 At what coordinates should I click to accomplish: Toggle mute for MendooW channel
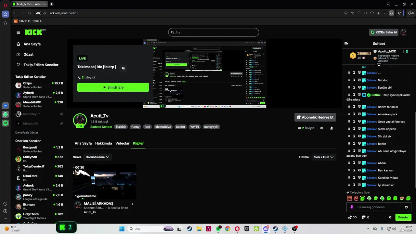(61, 123)
